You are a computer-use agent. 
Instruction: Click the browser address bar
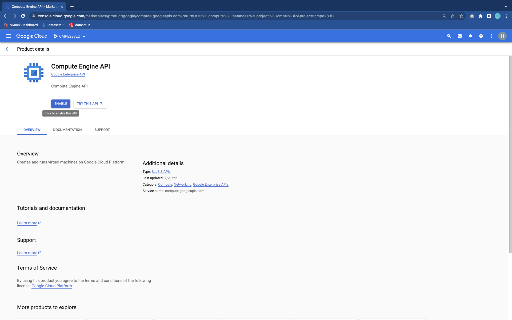click(x=187, y=16)
